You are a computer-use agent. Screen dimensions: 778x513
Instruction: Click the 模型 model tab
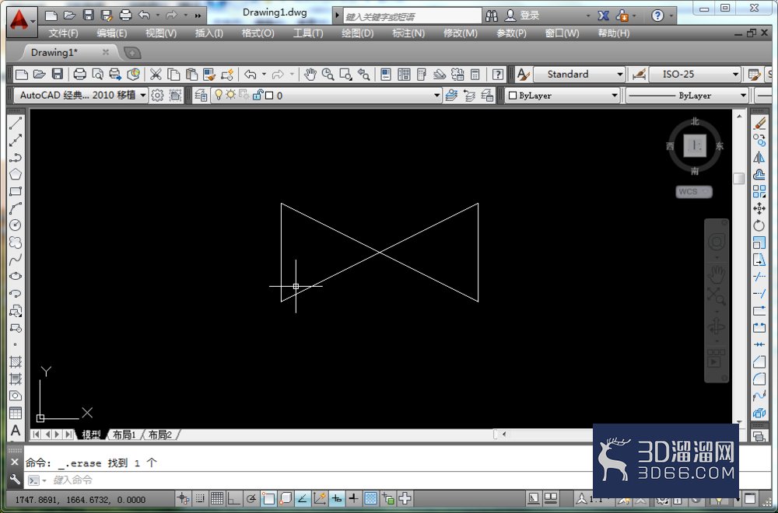91,434
